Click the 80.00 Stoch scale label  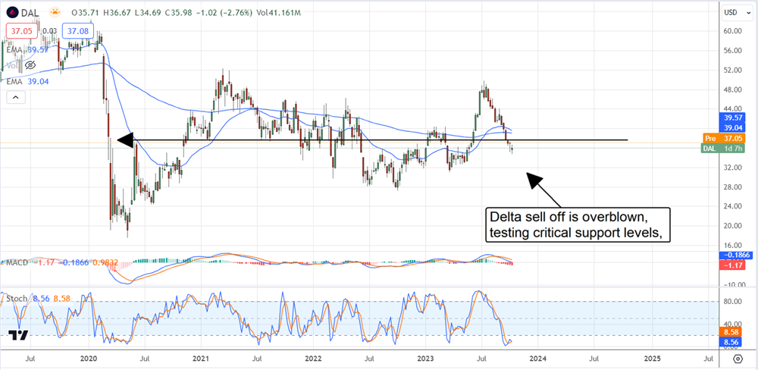pos(734,301)
